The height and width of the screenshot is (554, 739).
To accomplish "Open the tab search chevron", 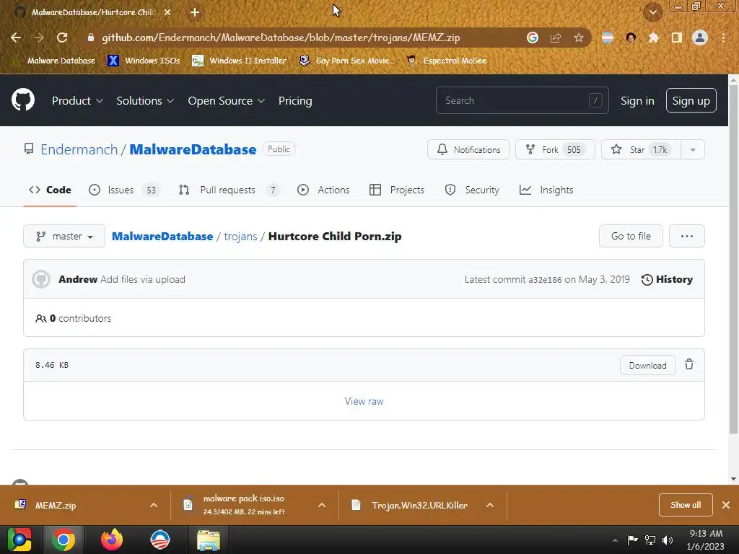I will (653, 12).
